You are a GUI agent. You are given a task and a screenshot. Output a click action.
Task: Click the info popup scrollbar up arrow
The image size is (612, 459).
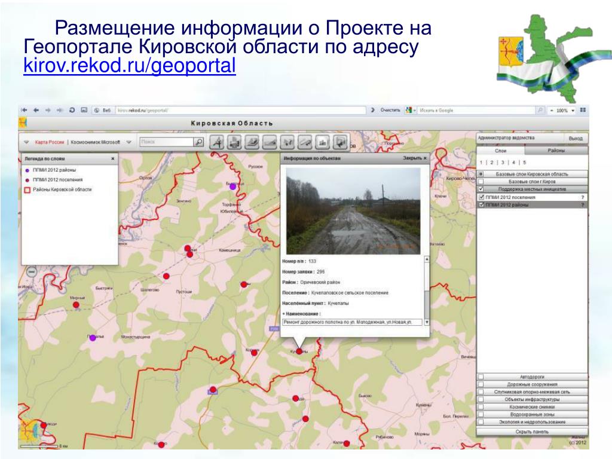pyautogui.click(x=427, y=259)
